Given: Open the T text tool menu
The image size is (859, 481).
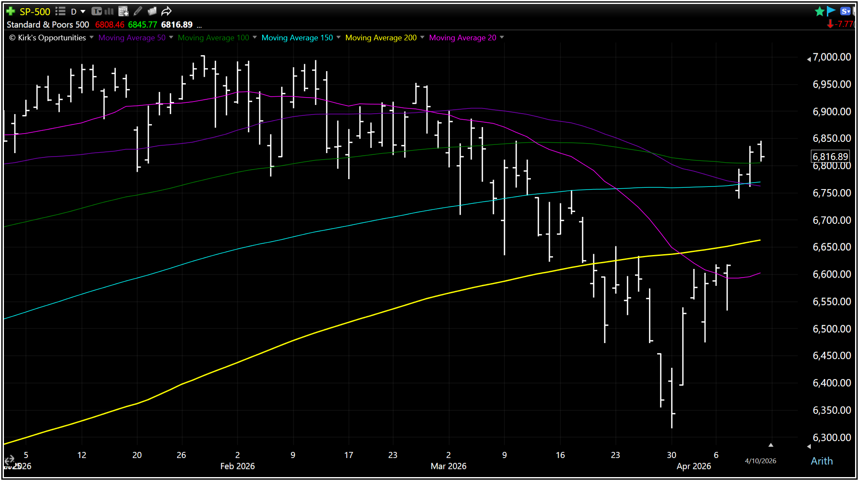Looking at the screenshot, I should (97, 11).
